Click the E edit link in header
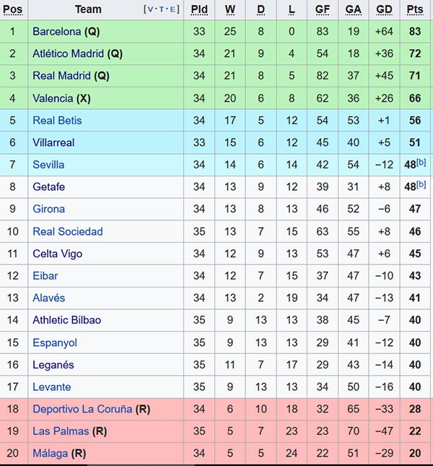 (172, 9)
